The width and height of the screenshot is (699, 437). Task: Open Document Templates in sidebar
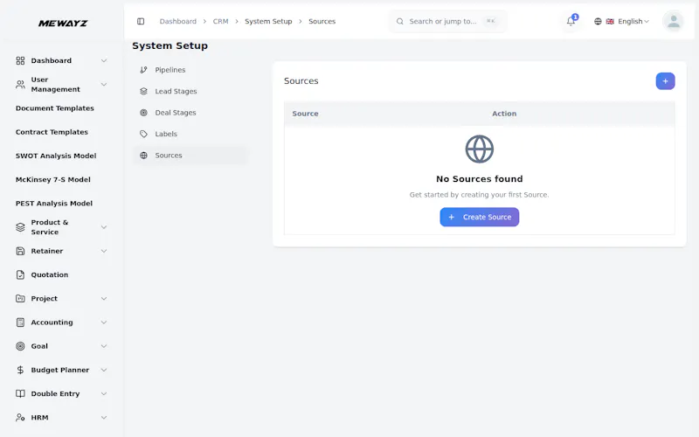pyautogui.click(x=55, y=108)
